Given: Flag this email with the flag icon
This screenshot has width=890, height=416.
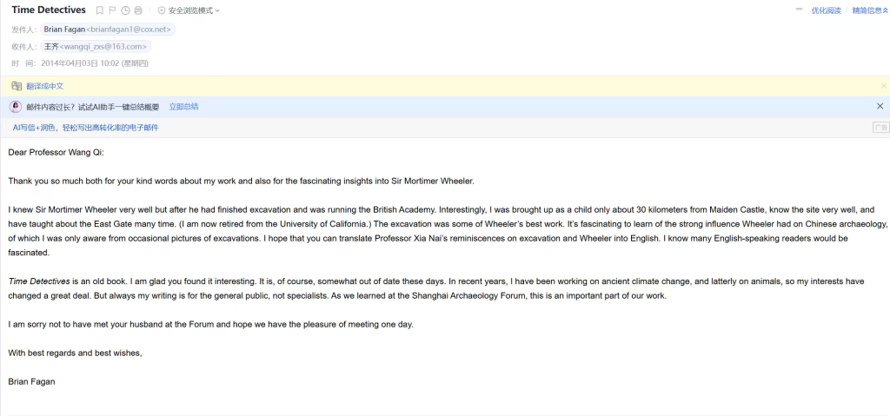Looking at the screenshot, I should 113,10.
